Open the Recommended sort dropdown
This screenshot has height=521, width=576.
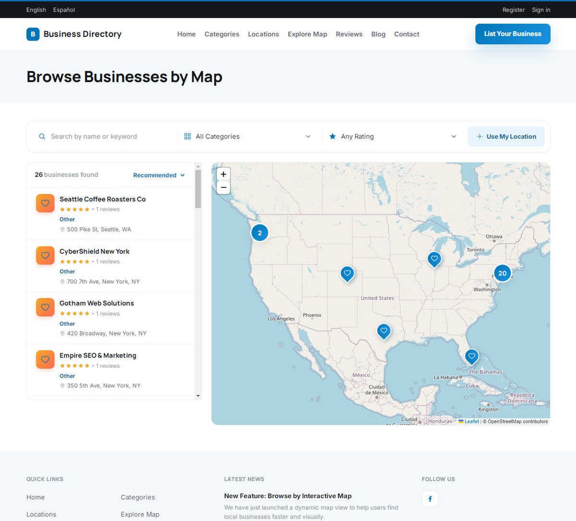tap(159, 175)
